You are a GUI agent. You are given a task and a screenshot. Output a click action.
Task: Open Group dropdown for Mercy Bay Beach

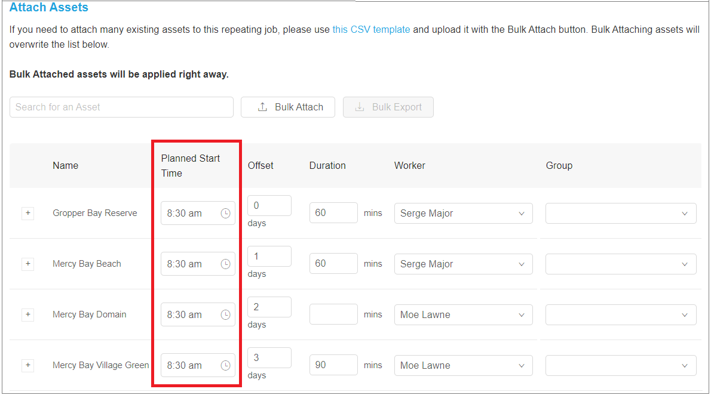pos(621,264)
